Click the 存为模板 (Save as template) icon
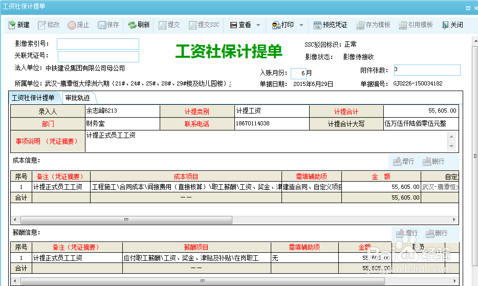Screen dimensions: 478x286 (x=360, y=25)
